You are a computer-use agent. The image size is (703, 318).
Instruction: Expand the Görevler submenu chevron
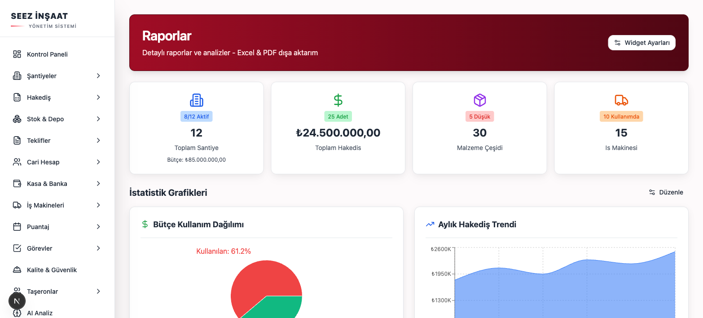[98, 248]
